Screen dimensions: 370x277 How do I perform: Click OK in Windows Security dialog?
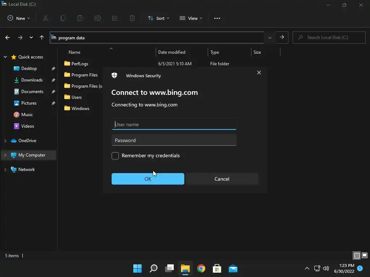148,179
